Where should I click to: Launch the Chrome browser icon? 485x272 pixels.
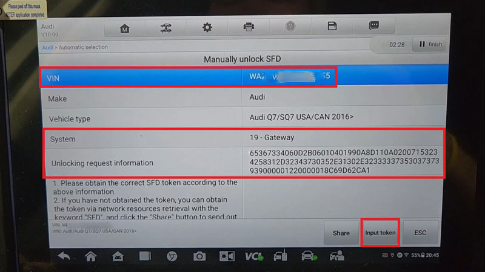172,256
